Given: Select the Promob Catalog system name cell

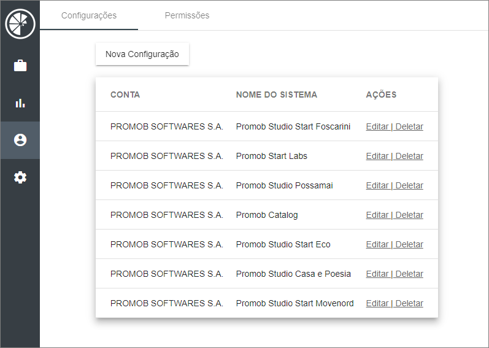Looking at the screenshot, I should (x=267, y=215).
